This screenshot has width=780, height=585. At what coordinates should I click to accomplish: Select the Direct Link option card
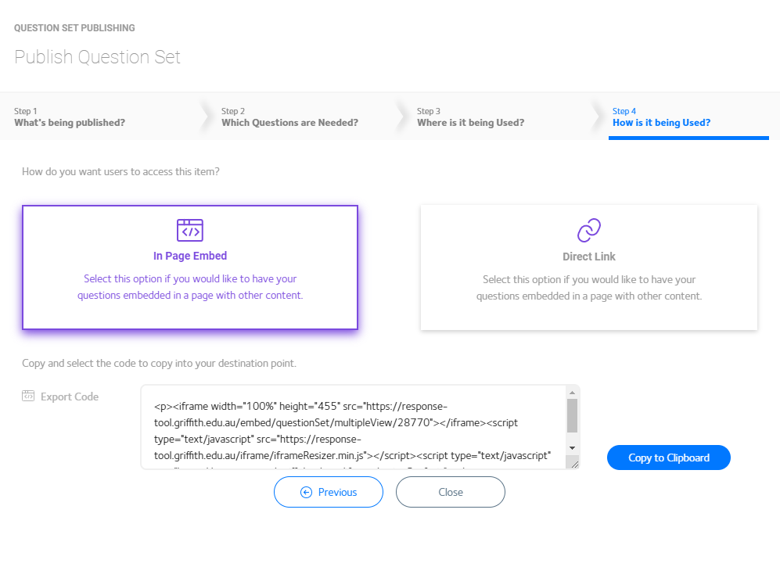click(589, 267)
